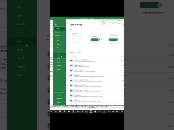Choose Save As in the backstage menu
The image size is (174, 130).
60,48
